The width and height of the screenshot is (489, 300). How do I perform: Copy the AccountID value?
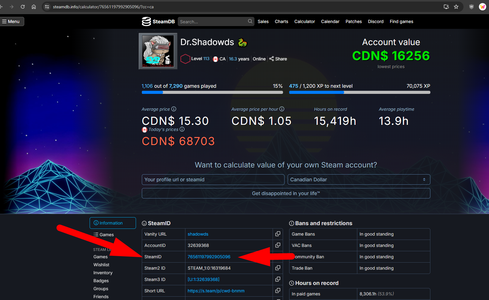(278, 245)
